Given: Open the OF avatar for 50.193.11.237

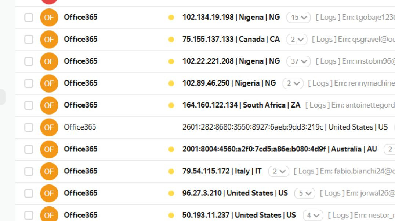Looking at the screenshot, I should [x=49, y=214].
